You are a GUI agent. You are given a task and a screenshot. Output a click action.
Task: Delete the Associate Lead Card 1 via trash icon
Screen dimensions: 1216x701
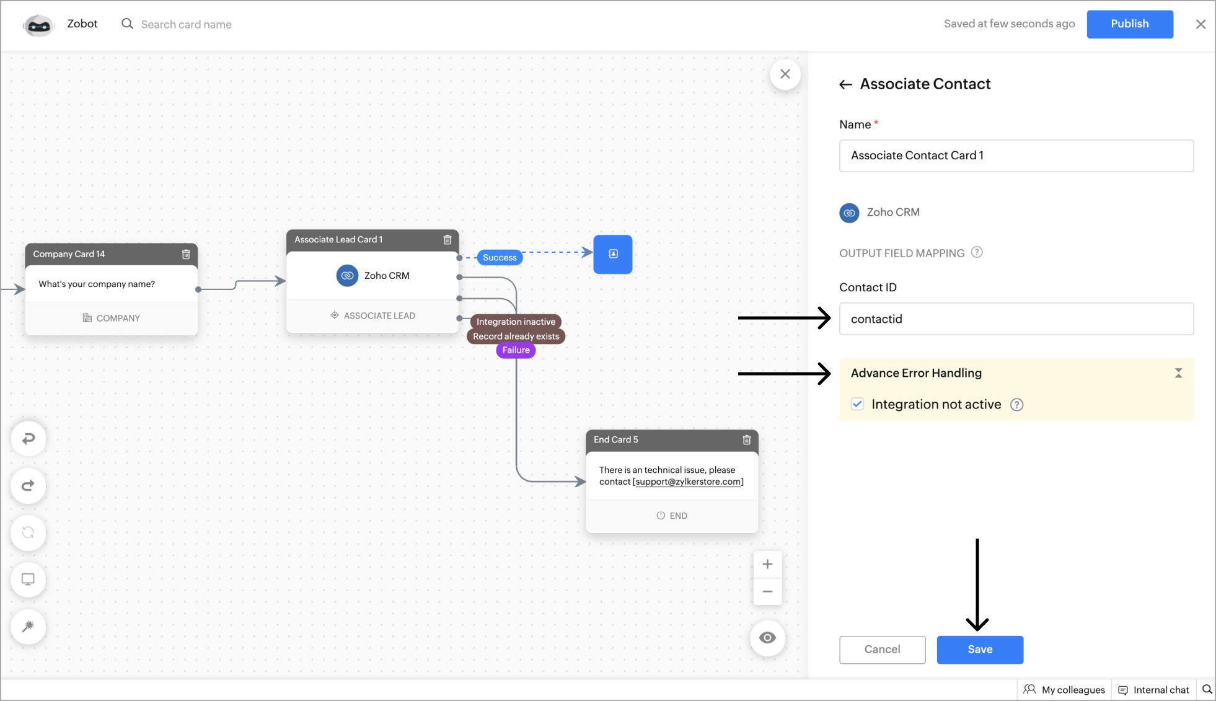(447, 240)
